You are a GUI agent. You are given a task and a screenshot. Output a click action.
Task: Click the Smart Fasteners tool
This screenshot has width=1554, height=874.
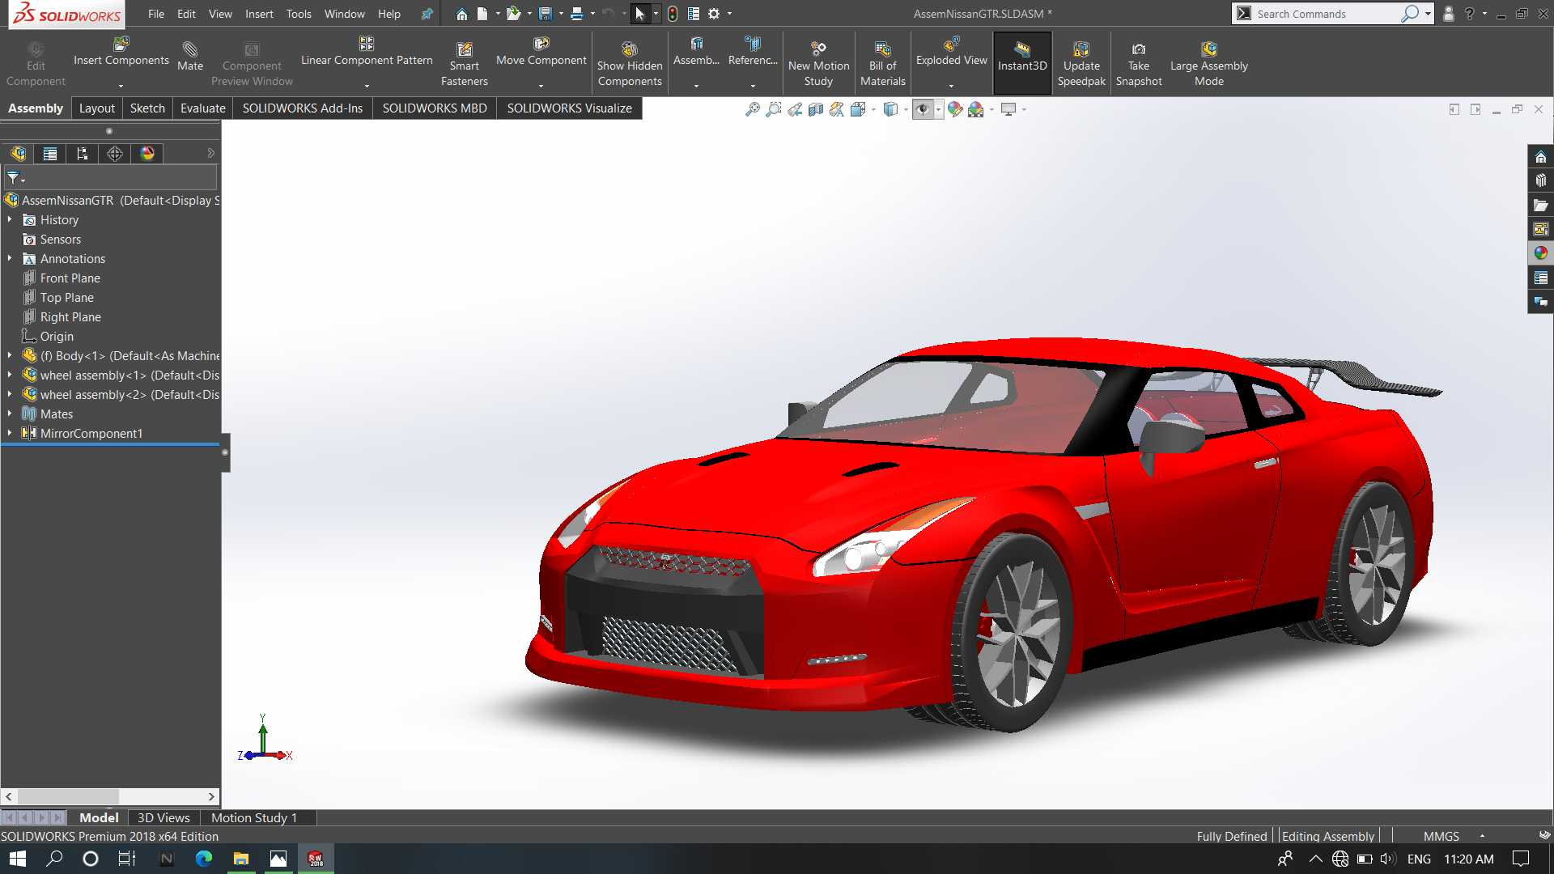pyautogui.click(x=465, y=65)
